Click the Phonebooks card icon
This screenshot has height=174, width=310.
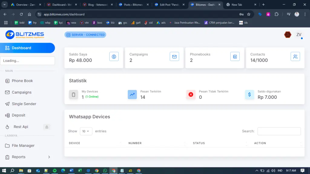pyautogui.click(x=235, y=56)
